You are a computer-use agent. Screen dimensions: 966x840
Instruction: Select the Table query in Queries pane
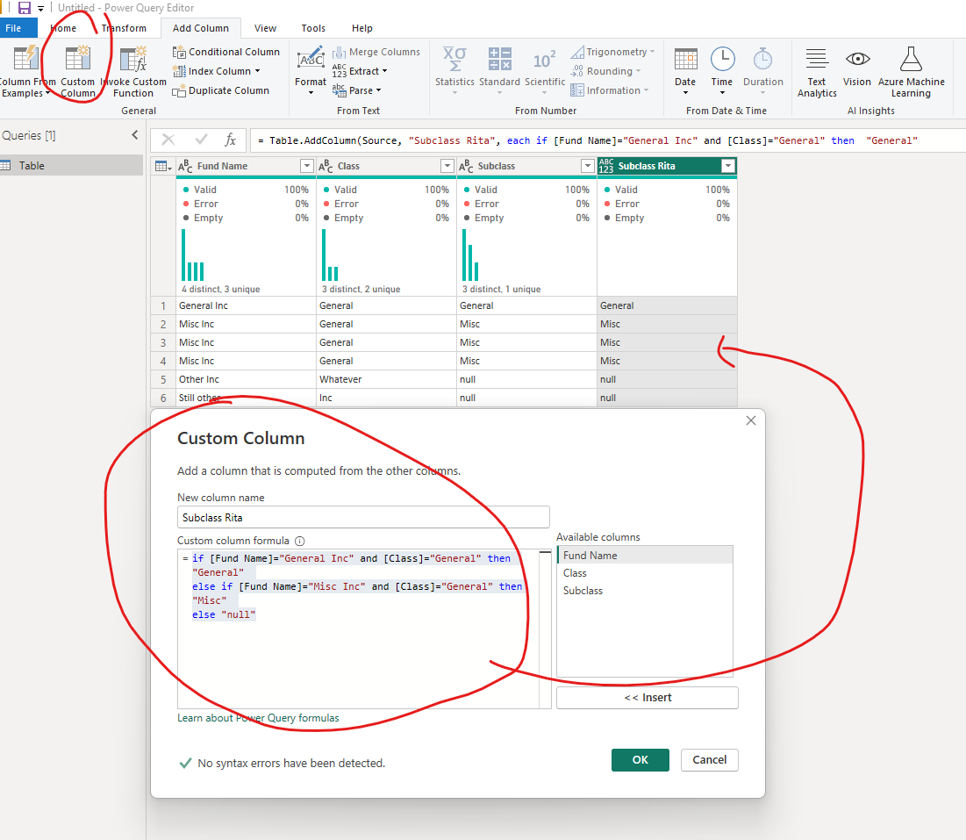(71, 166)
